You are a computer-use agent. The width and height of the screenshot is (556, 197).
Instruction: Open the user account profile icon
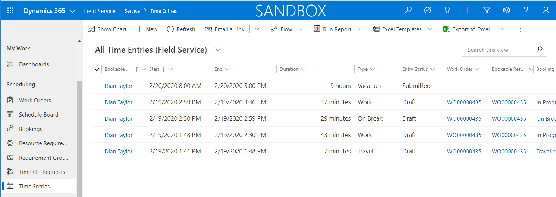click(546, 11)
